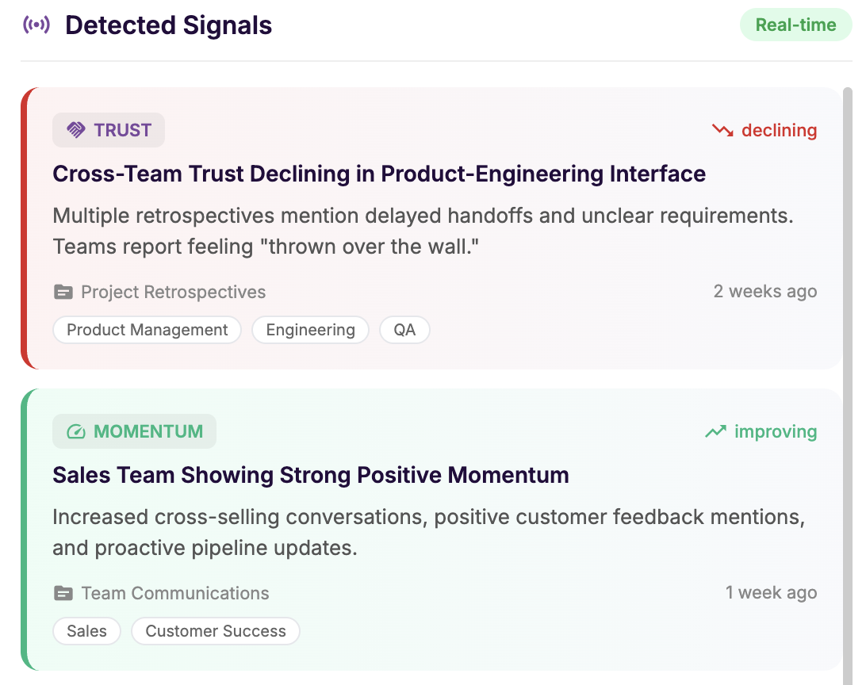Open Sales Team Showing Strong Positive Momentum title
The image size is (866, 685).
[310, 475]
